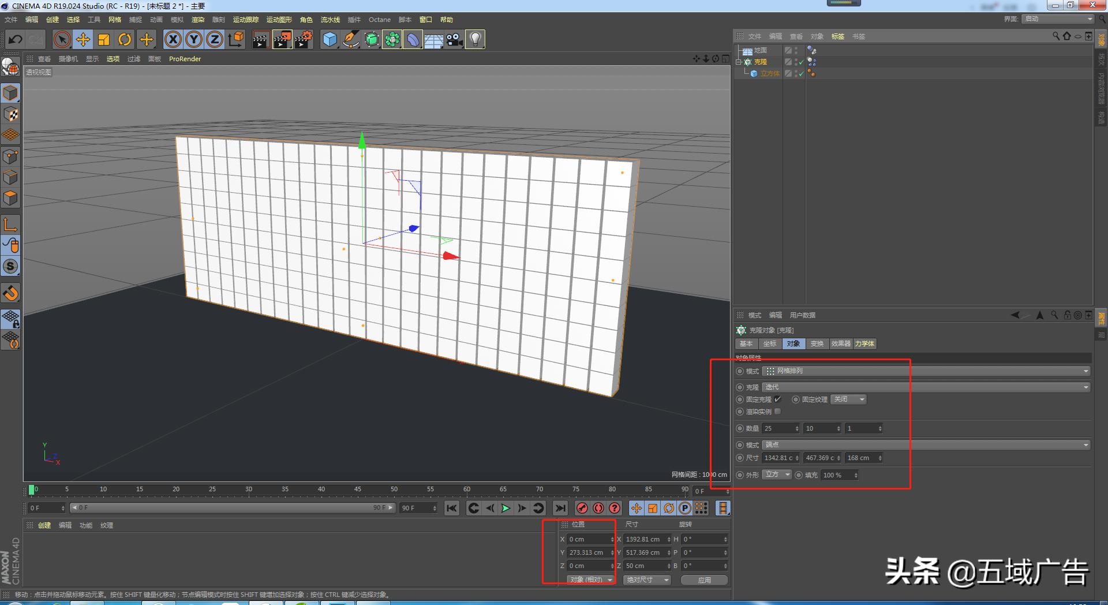Add a light object using the bulb icon
Viewport: 1108px width, 605px height.
point(474,39)
